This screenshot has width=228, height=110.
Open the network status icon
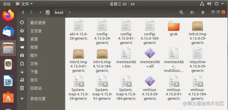202,4
